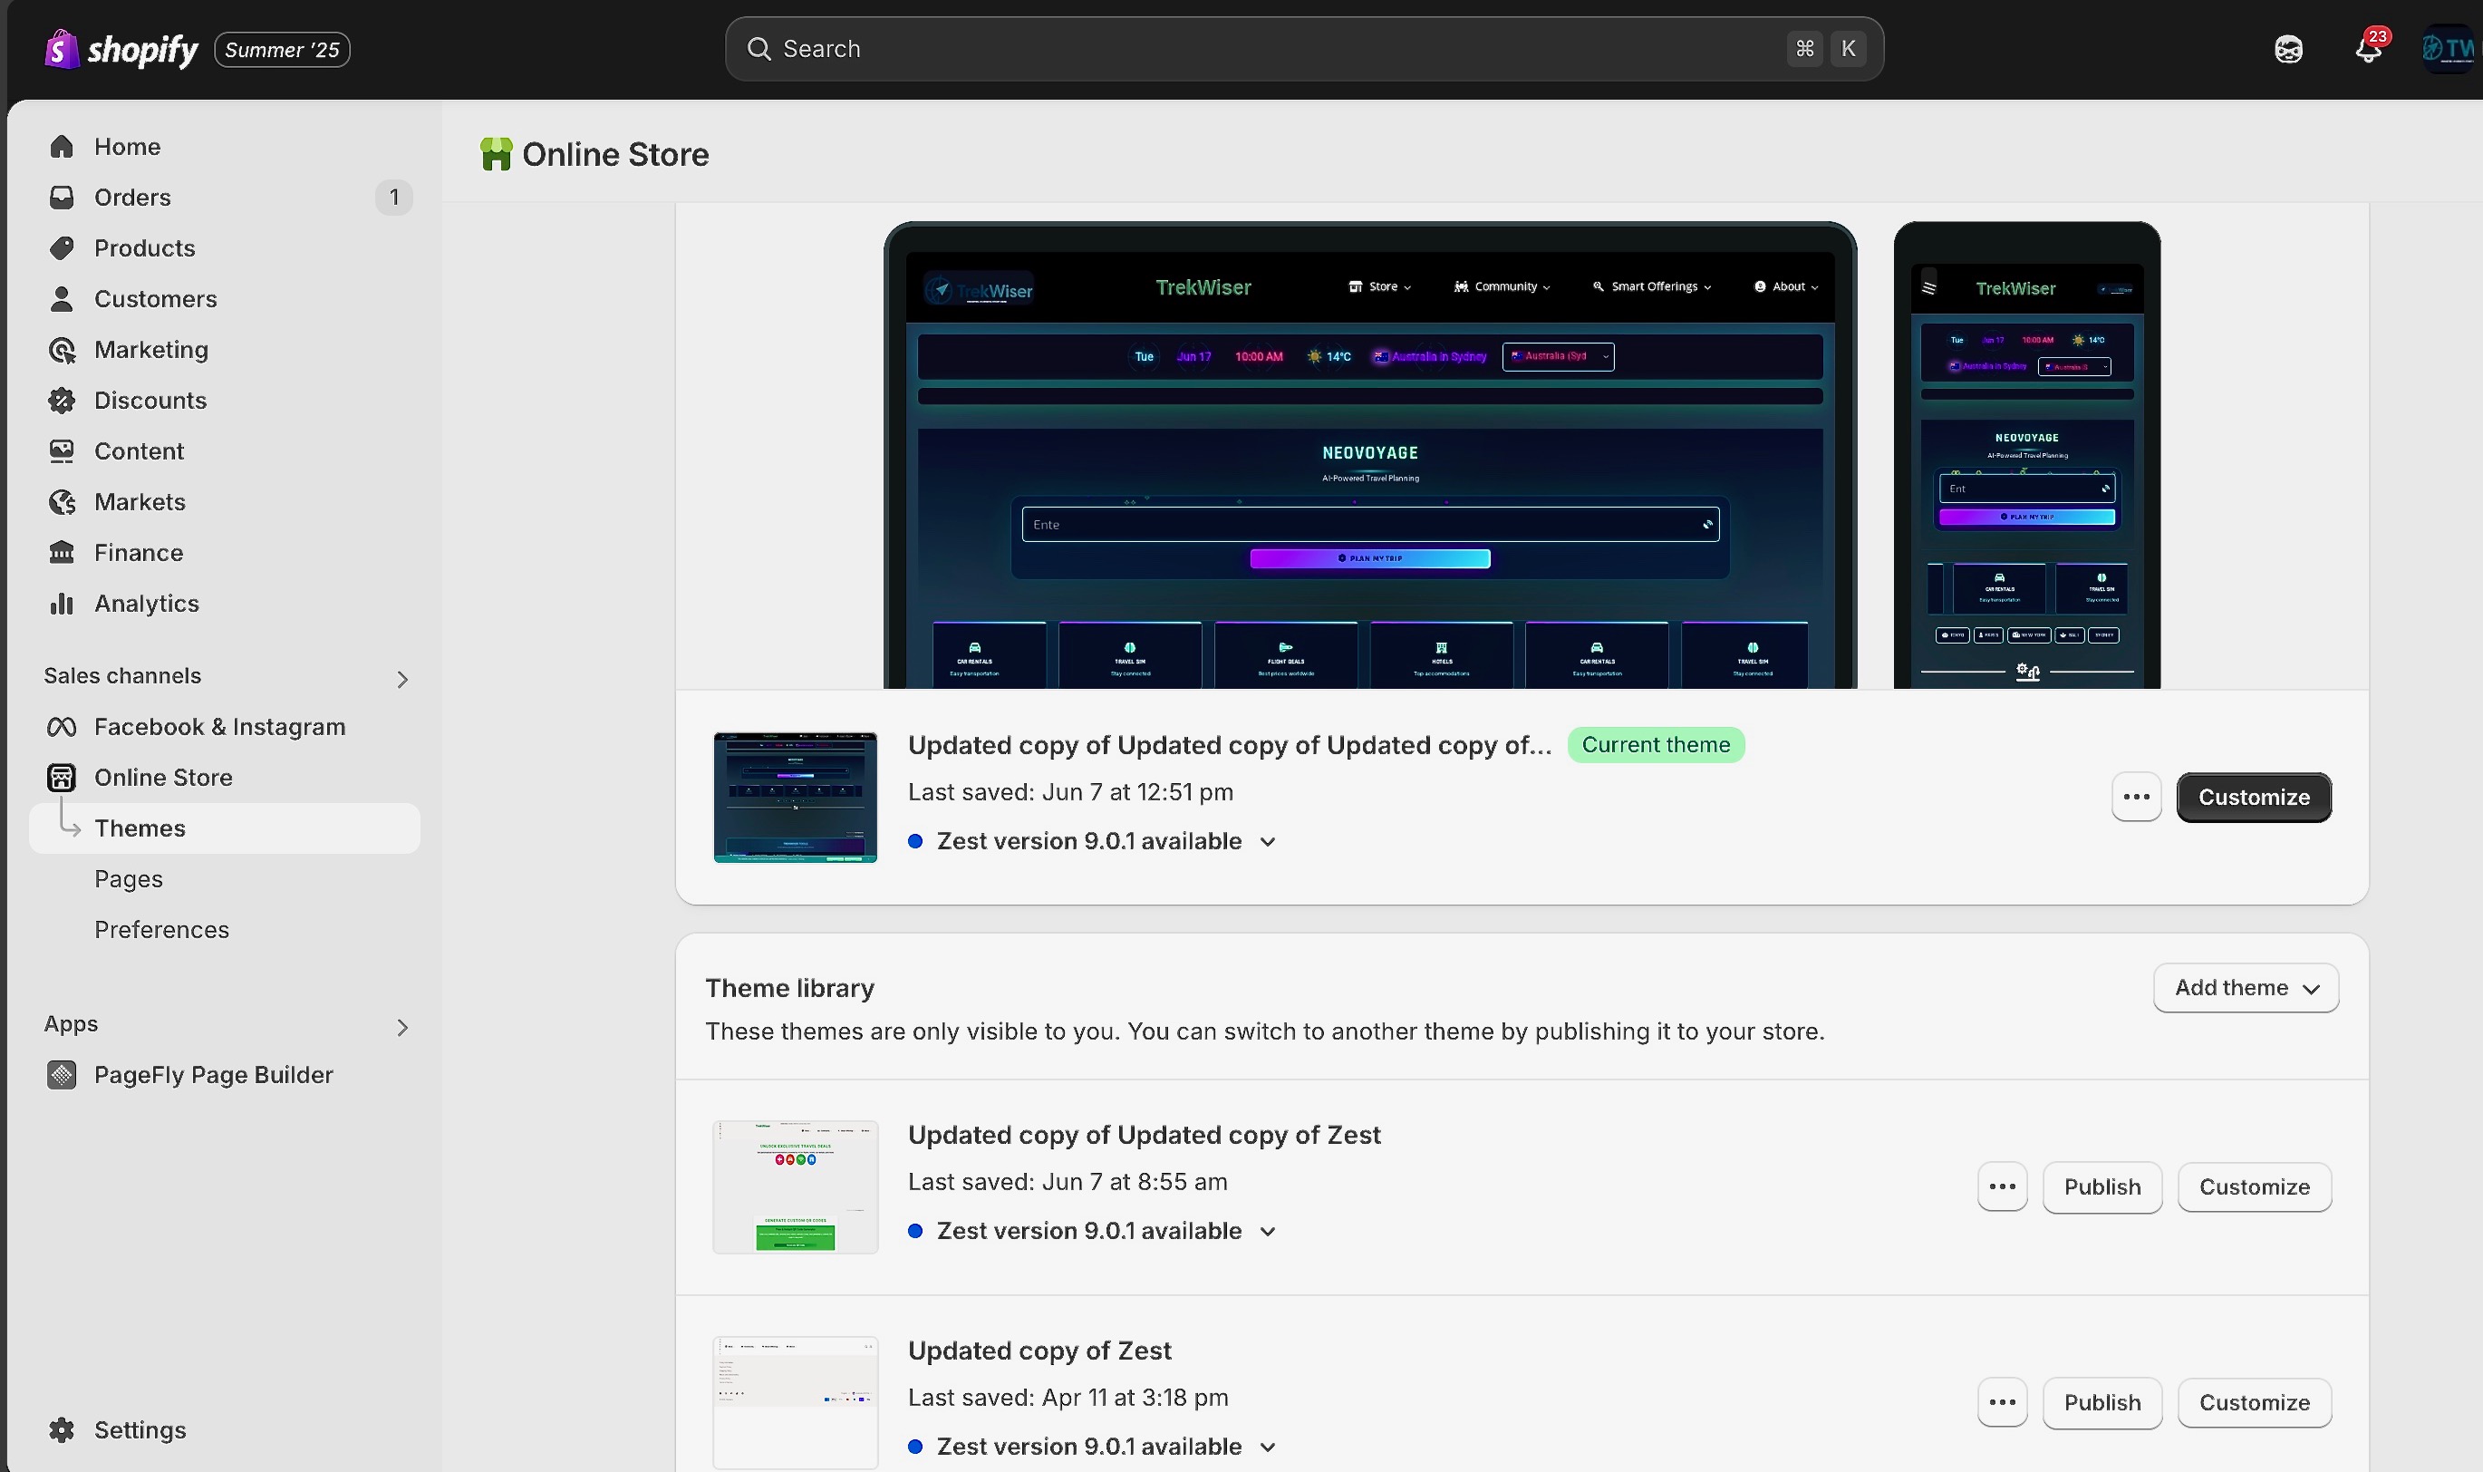Image resolution: width=2483 pixels, height=1472 pixels.
Task: Open more actions for Updated copy of Zest
Action: click(2002, 1402)
